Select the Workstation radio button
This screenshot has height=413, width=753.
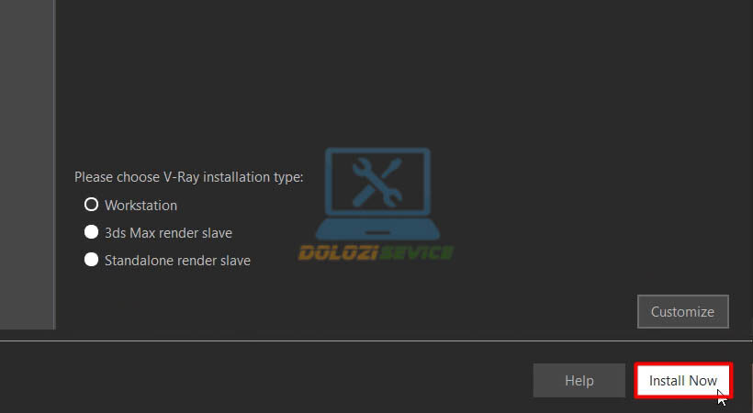tap(91, 205)
